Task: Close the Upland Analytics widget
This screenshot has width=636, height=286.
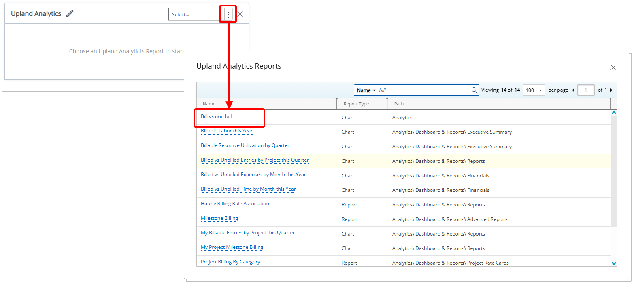Action: [x=240, y=14]
